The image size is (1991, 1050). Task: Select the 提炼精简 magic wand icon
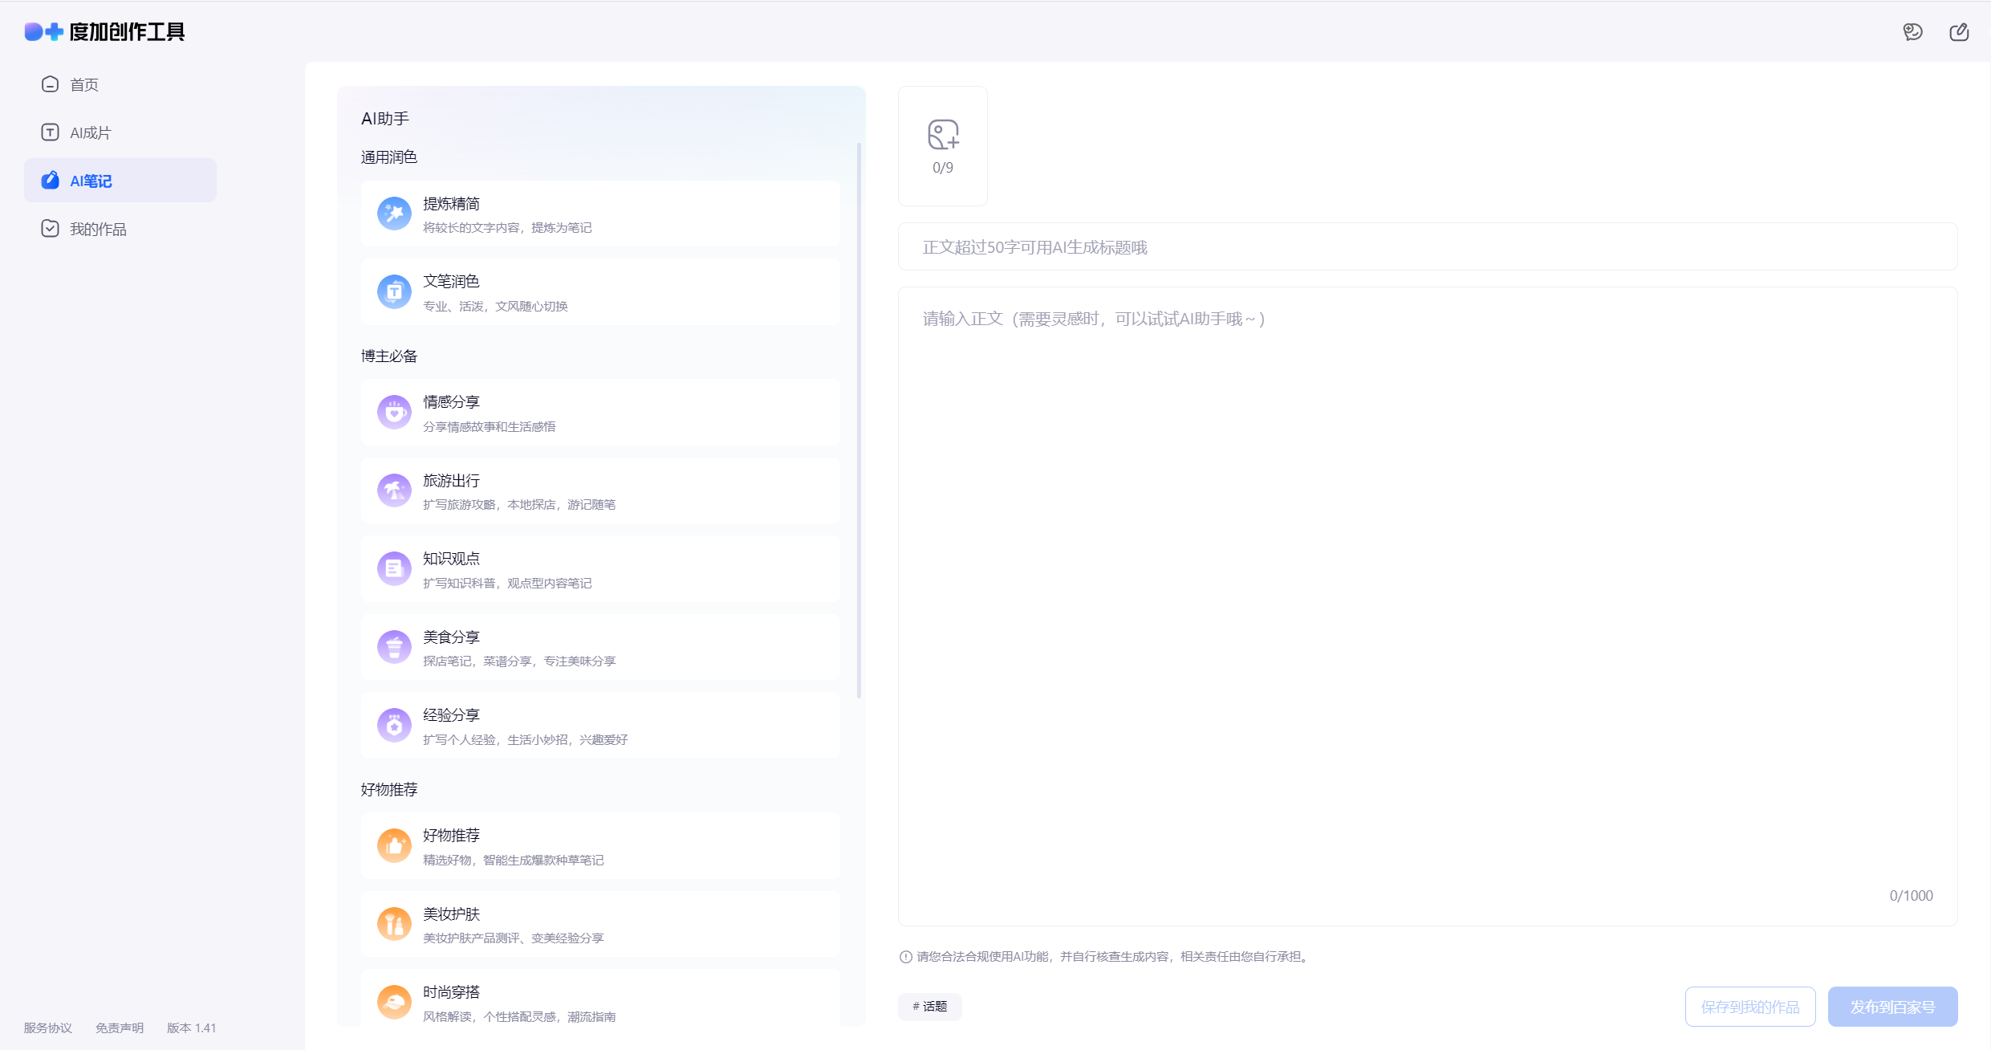394,214
